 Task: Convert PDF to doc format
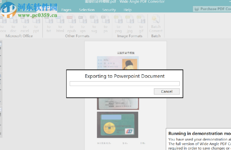tap(13, 24)
